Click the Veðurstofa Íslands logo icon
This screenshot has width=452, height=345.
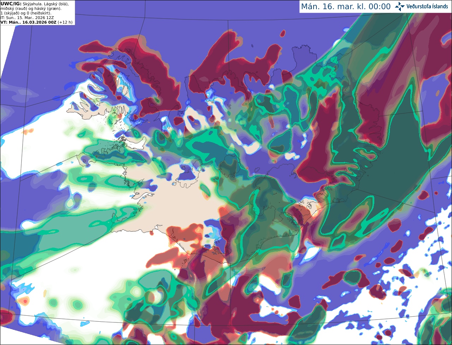click(x=400, y=6)
